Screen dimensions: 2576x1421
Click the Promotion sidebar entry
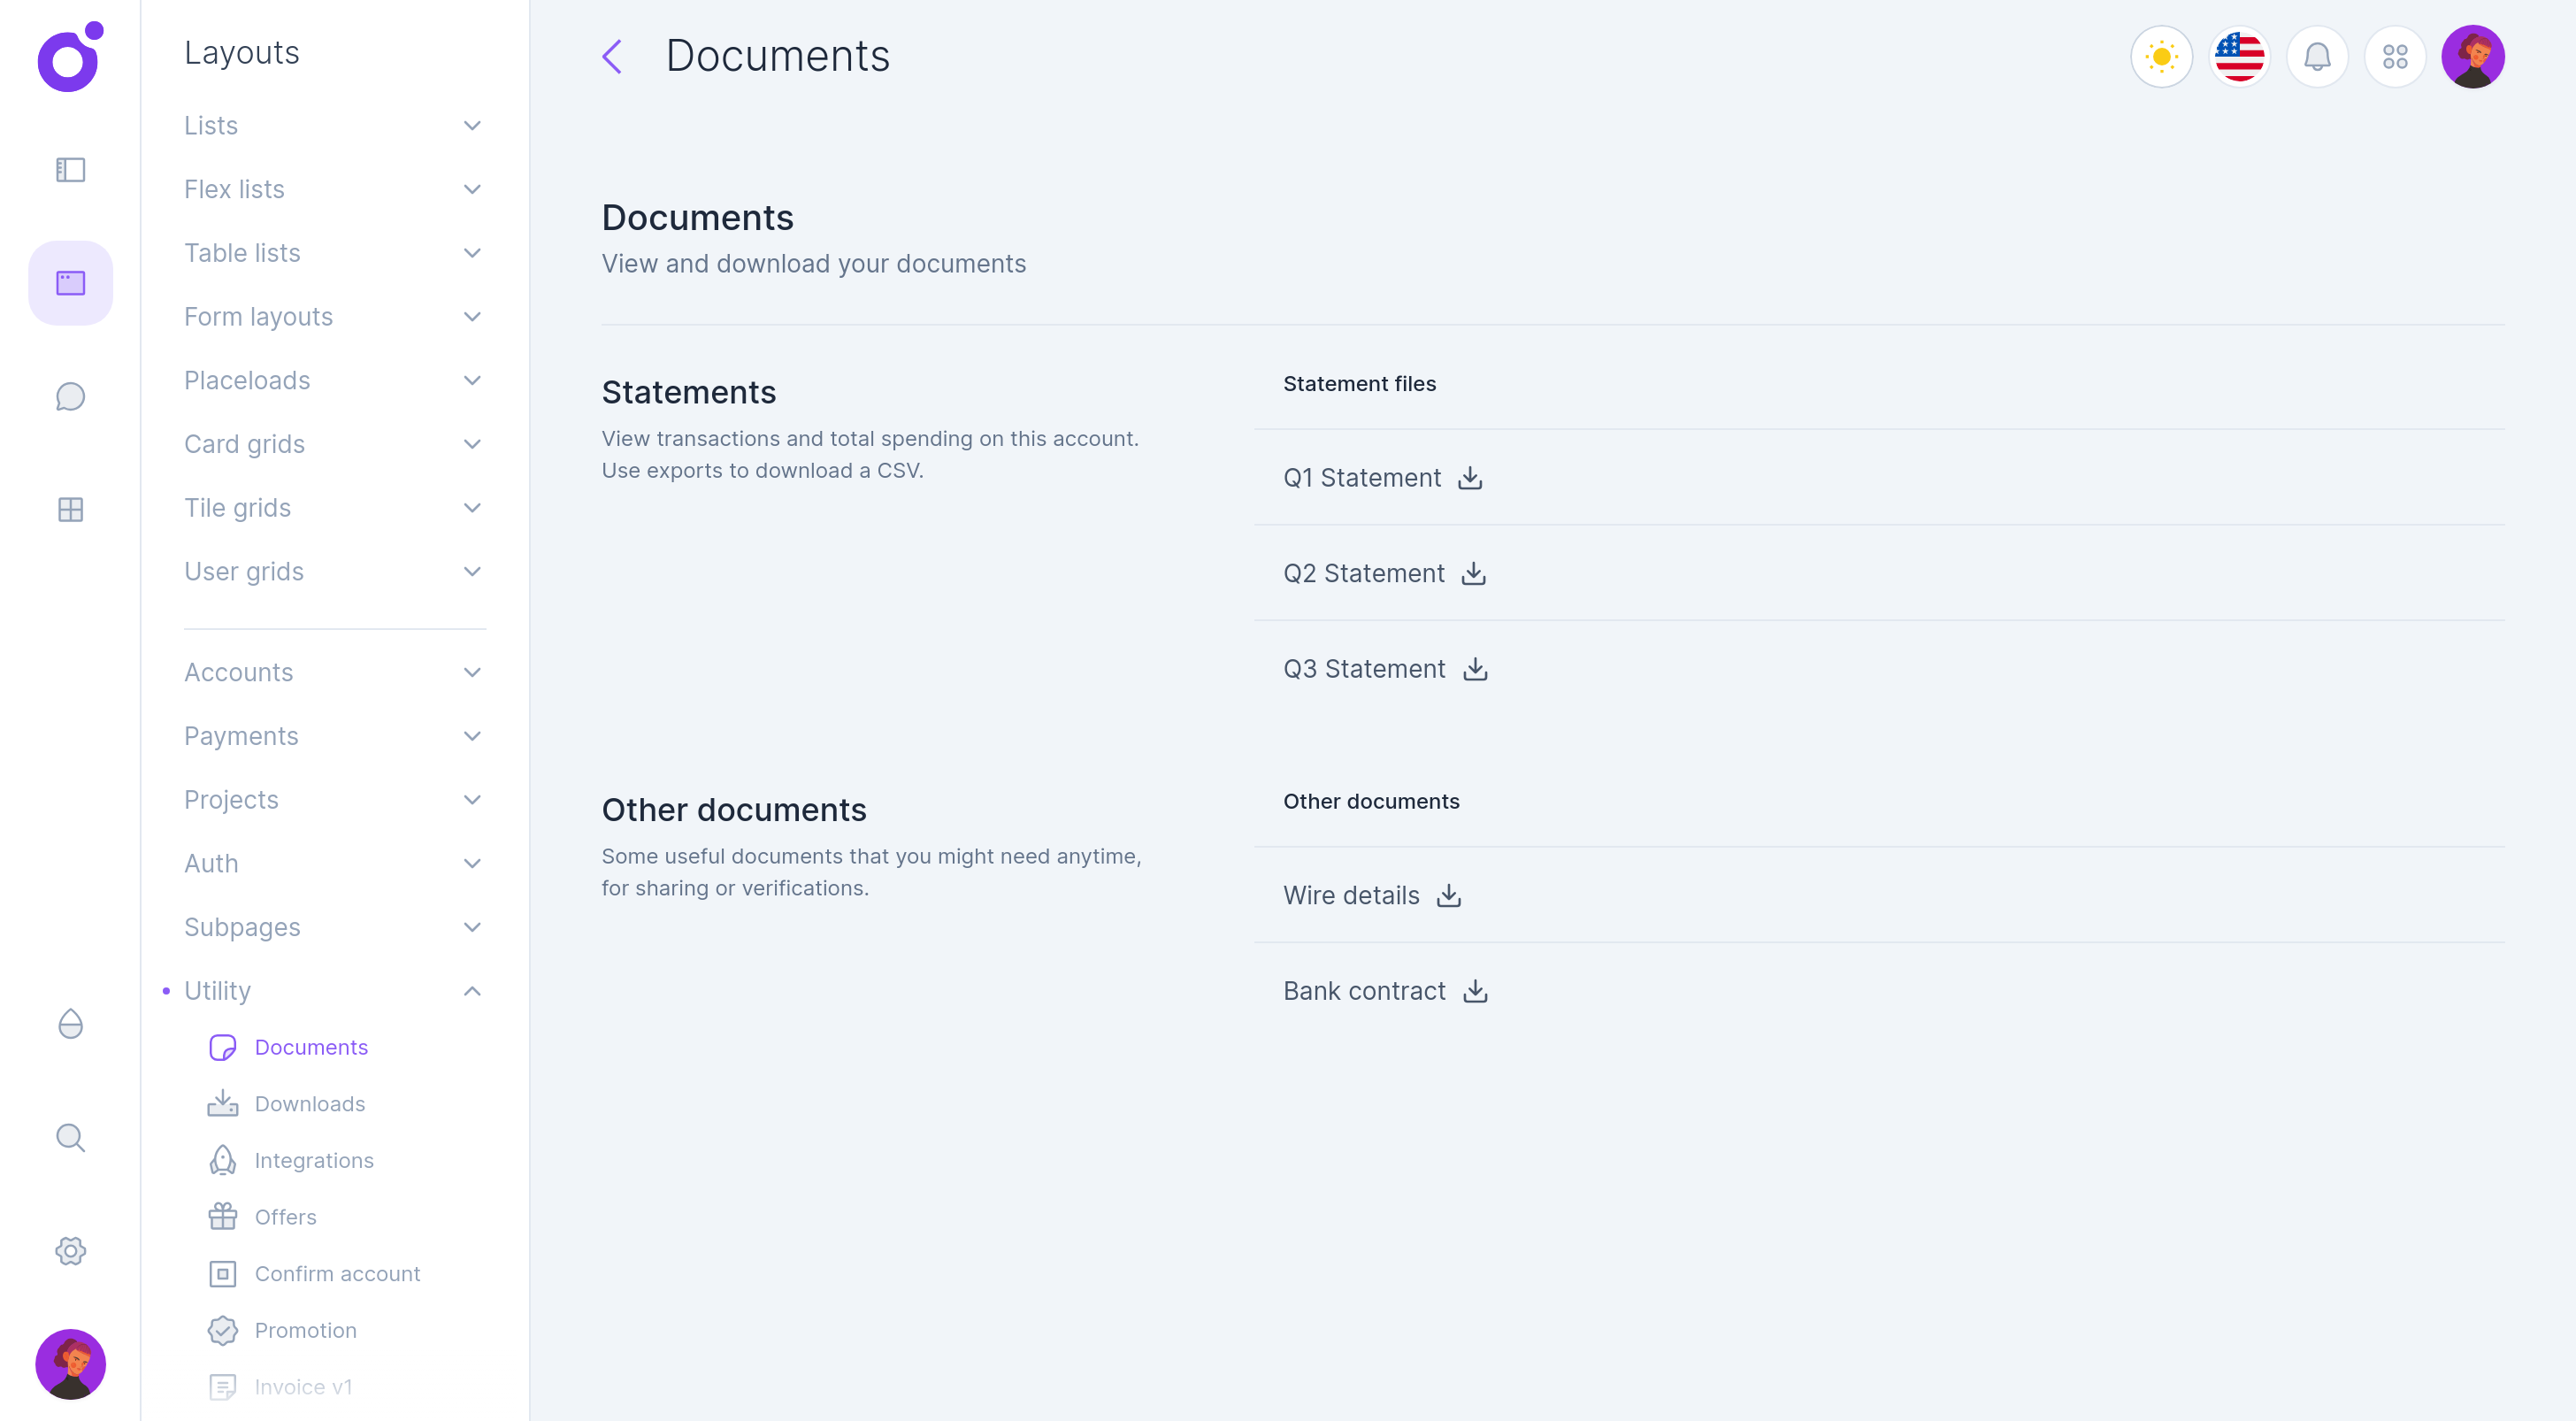coord(306,1330)
